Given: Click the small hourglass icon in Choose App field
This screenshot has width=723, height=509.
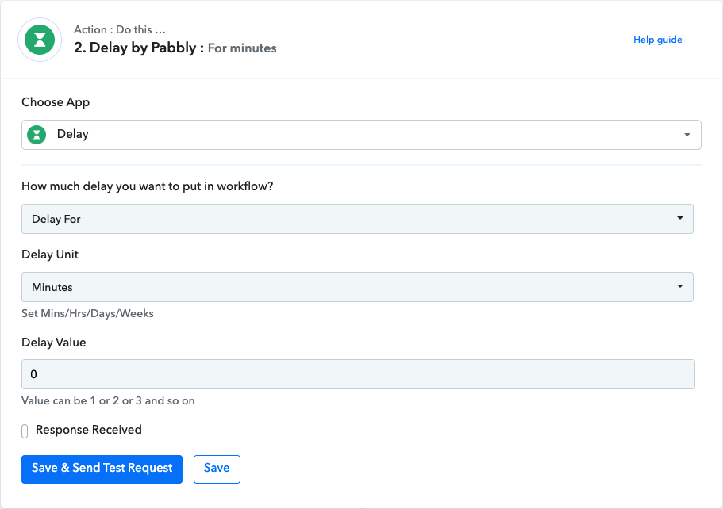Looking at the screenshot, I should (37, 135).
